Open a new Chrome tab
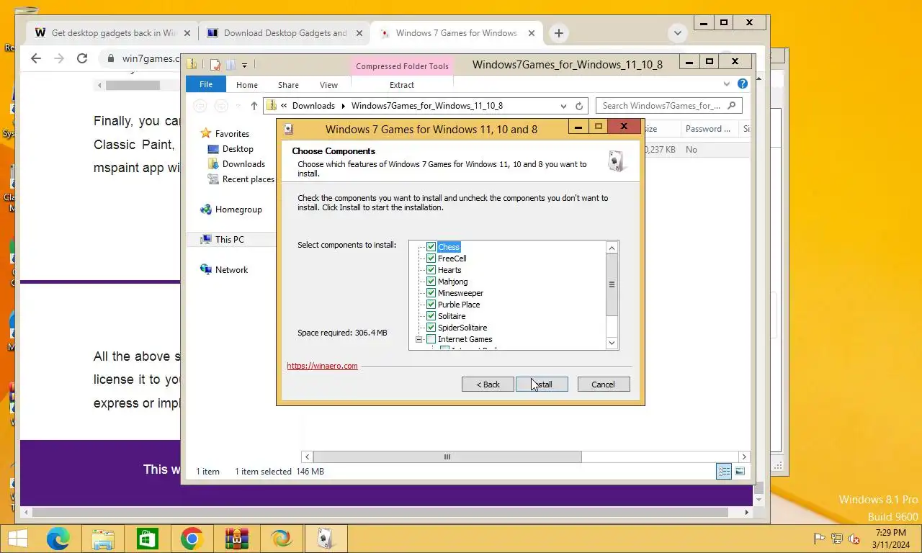 tap(558, 33)
